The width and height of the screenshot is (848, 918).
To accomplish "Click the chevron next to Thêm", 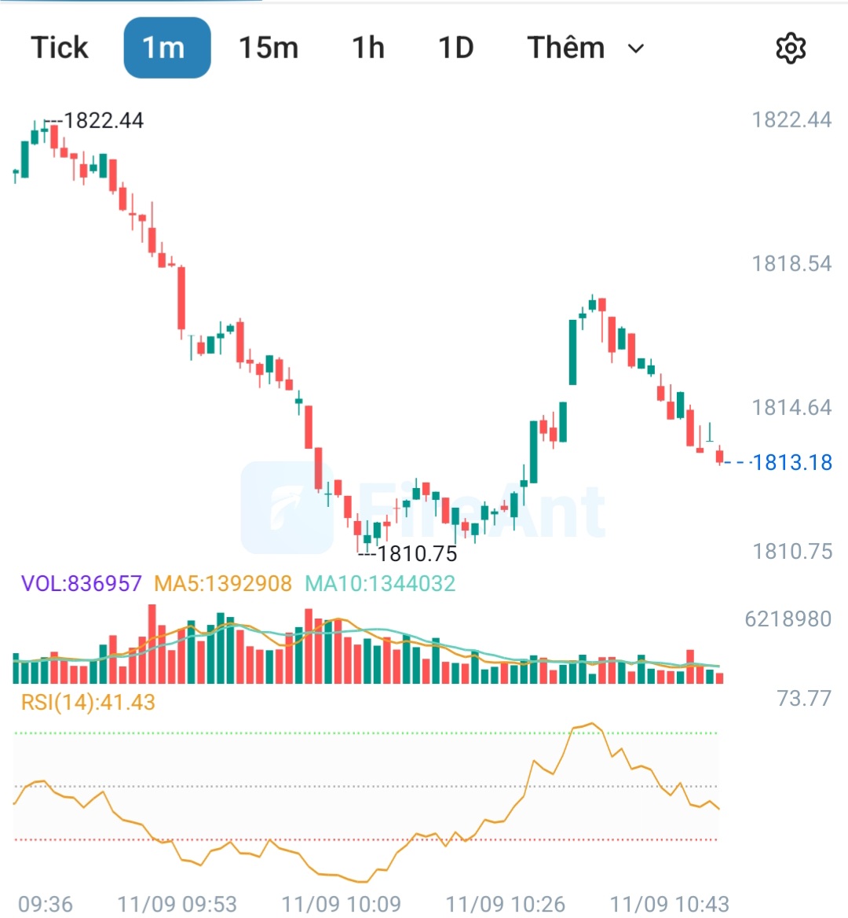I will (x=636, y=49).
